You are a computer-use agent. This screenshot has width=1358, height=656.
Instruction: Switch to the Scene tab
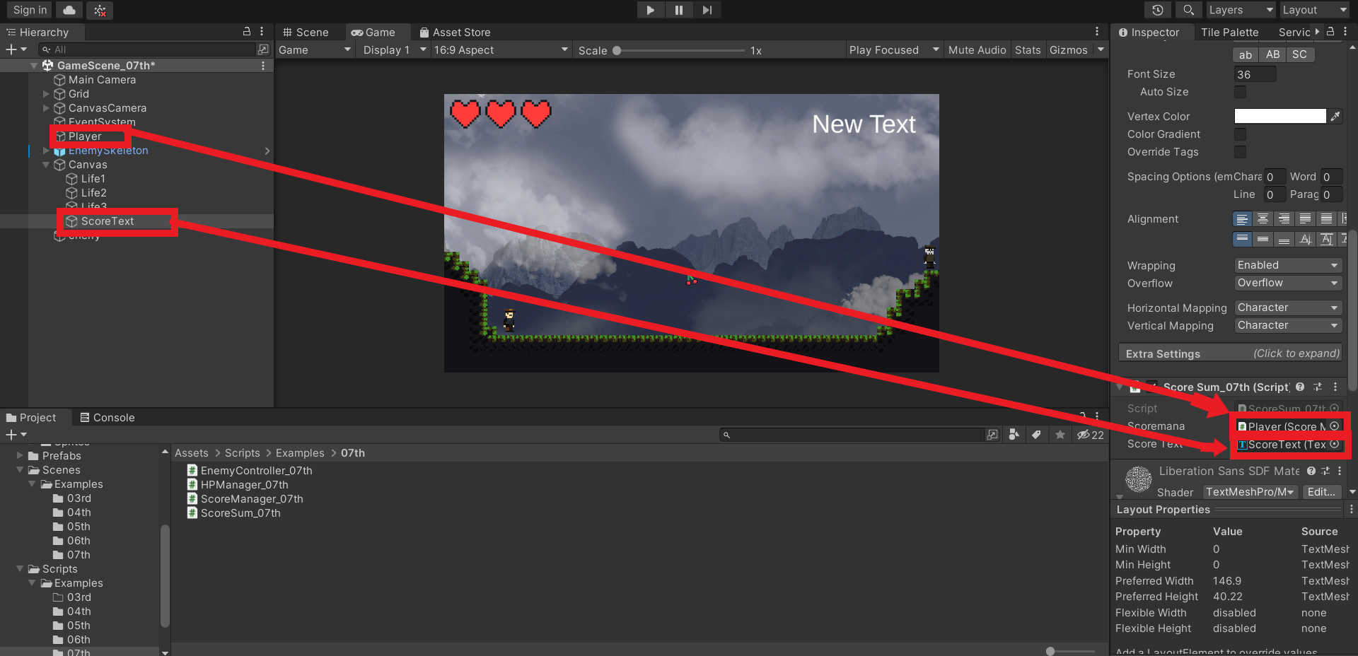pos(306,32)
